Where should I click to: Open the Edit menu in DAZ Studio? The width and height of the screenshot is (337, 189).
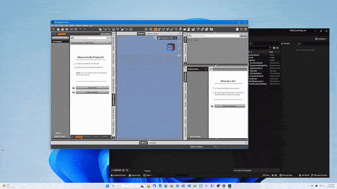tap(56, 26)
